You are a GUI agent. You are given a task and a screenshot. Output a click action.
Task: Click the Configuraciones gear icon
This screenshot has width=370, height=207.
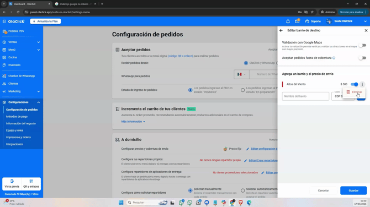(4, 102)
